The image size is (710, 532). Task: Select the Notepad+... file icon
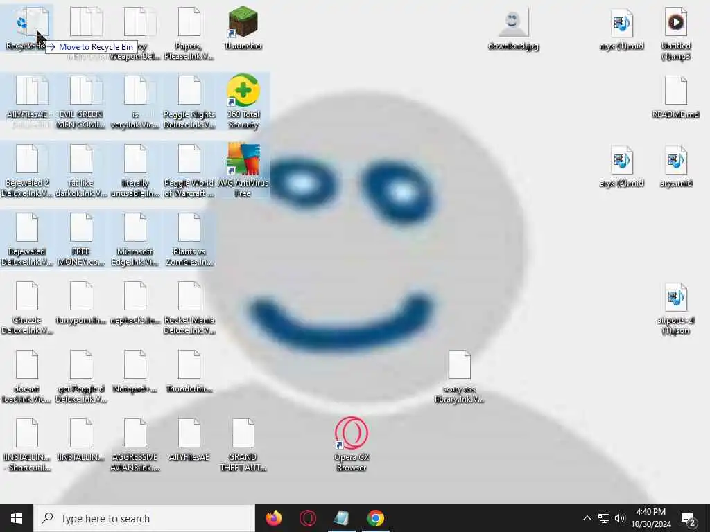pyautogui.click(x=135, y=371)
